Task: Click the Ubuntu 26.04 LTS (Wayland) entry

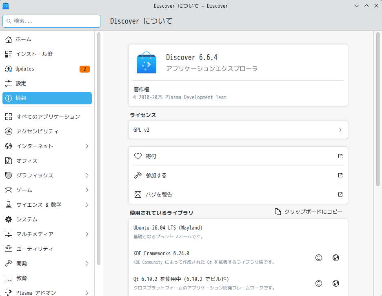Action: tap(238, 232)
